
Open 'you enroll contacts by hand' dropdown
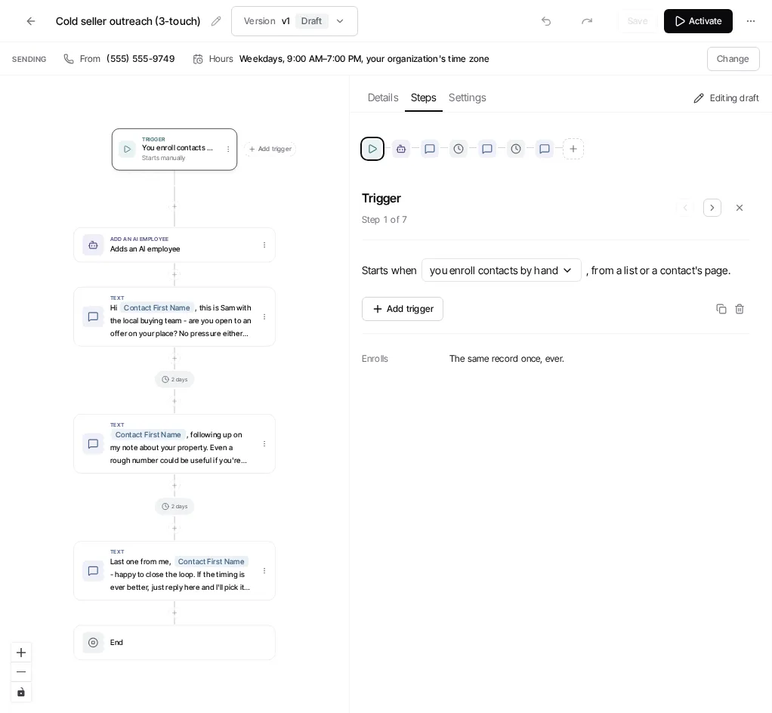[x=502, y=270]
